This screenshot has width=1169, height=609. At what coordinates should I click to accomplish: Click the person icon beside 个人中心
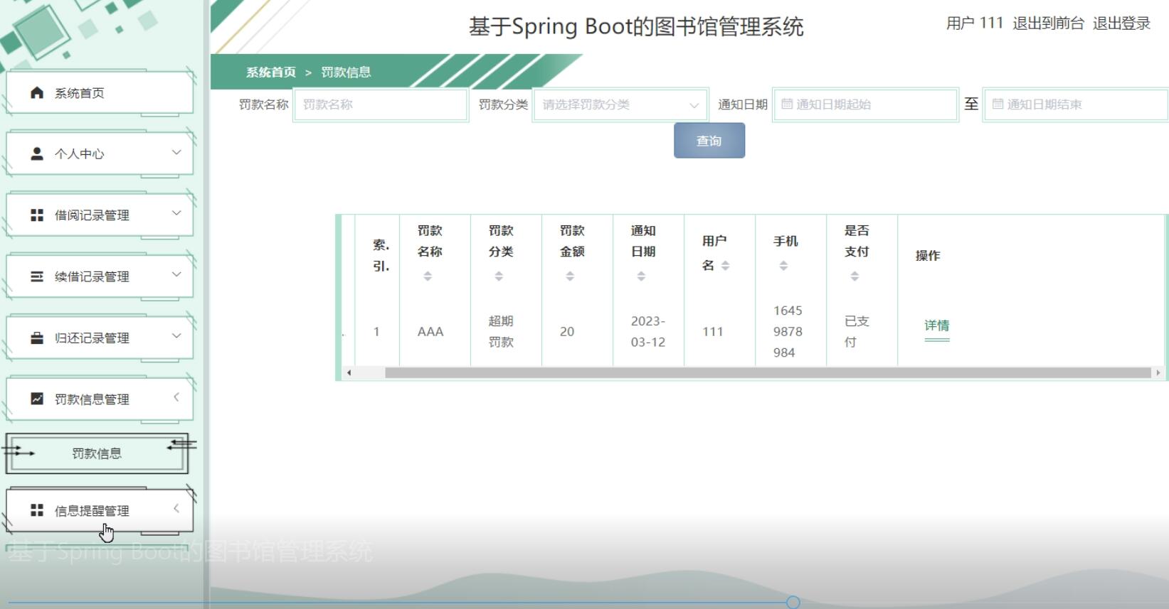point(37,153)
